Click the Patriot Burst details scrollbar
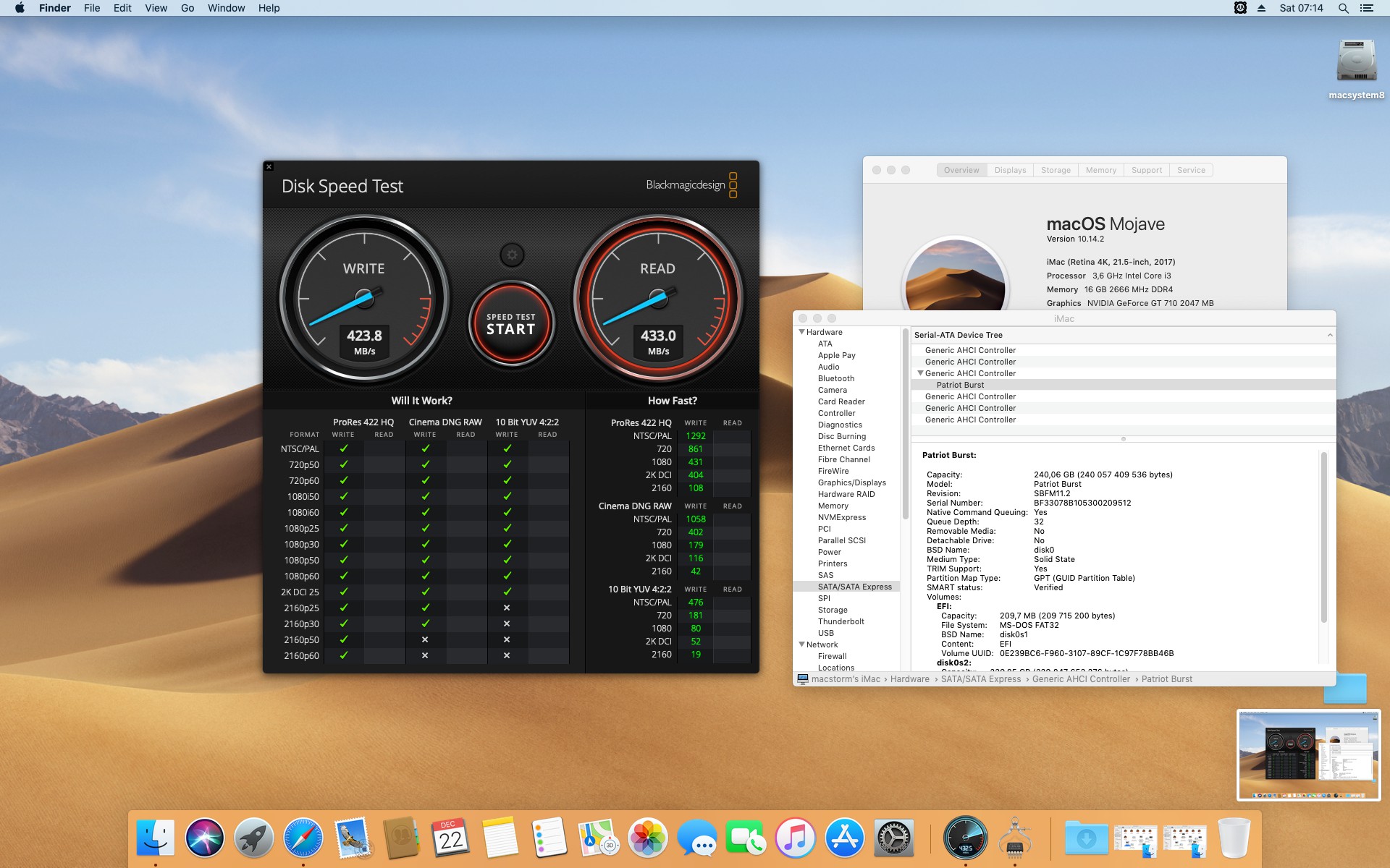 point(1323,535)
